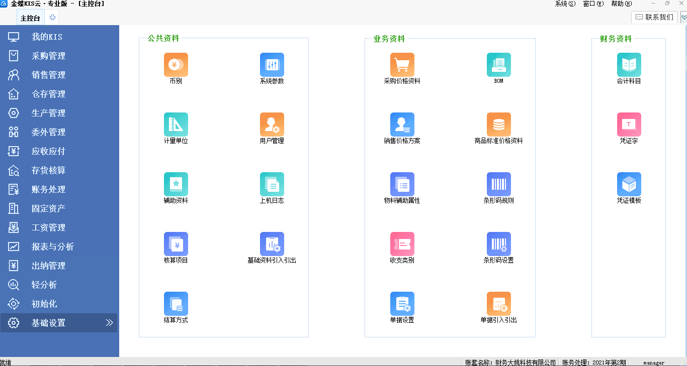687x366 pixels.
Task: Select 报表与分析 in sidebar
Action: point(59,247)
